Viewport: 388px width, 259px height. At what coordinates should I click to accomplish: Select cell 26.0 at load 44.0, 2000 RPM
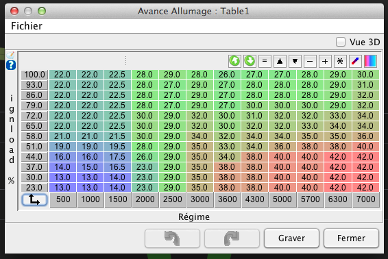click(x=145, y=157)
